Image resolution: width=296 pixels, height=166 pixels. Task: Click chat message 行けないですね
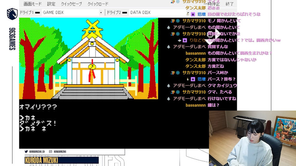(x=222, y=99)
